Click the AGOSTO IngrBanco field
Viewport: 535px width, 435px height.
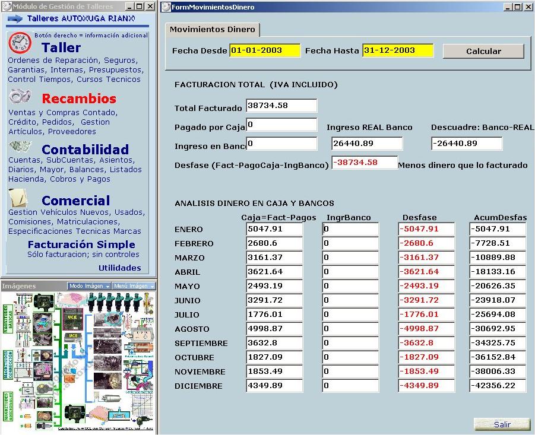pyautogui.click(x=350, y=329)
